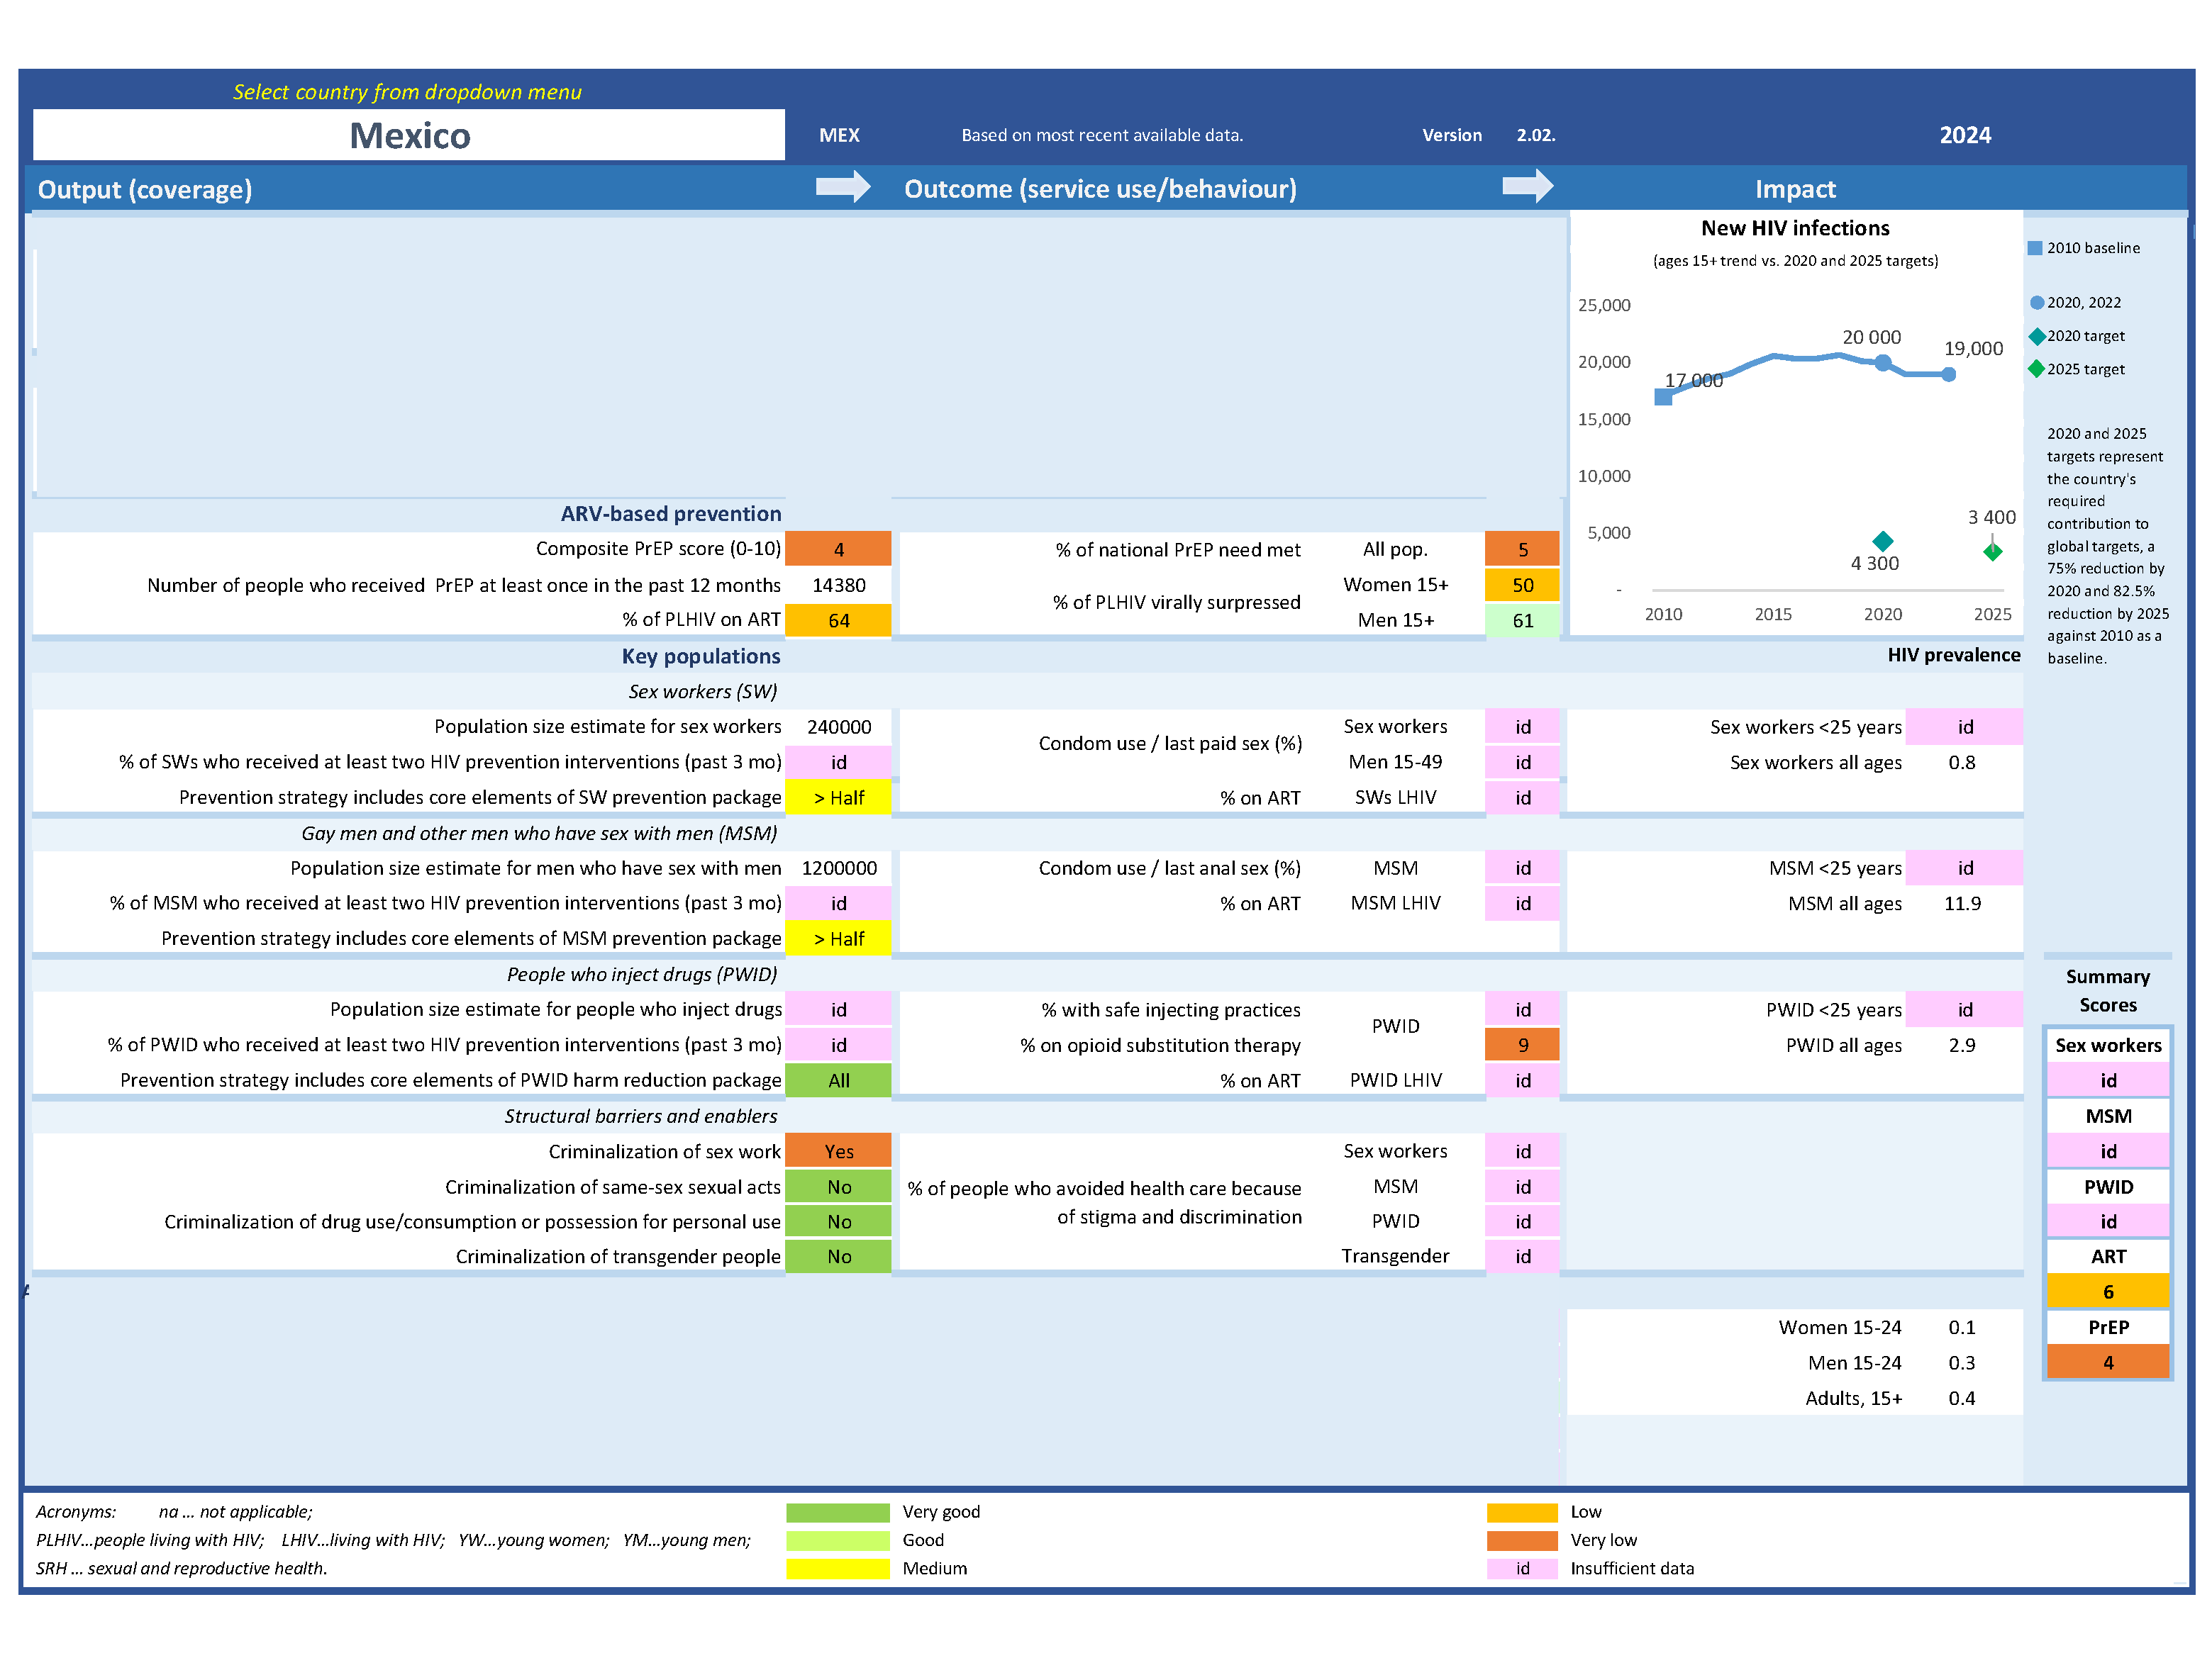Click the Very good legend color swatch
Image resolution: width=2212 pixels, height=1658 pixels.
pos(837,1512)
